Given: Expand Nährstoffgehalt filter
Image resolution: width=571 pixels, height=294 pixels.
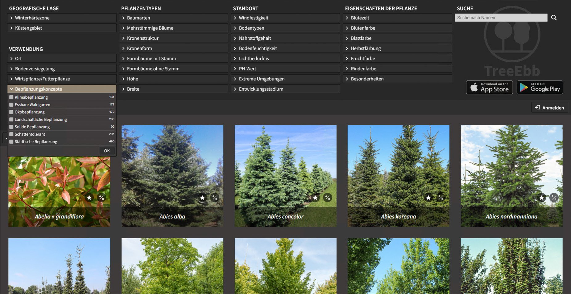Looking at the screenshot, I should pyautogui.click(x=286, y=38).
